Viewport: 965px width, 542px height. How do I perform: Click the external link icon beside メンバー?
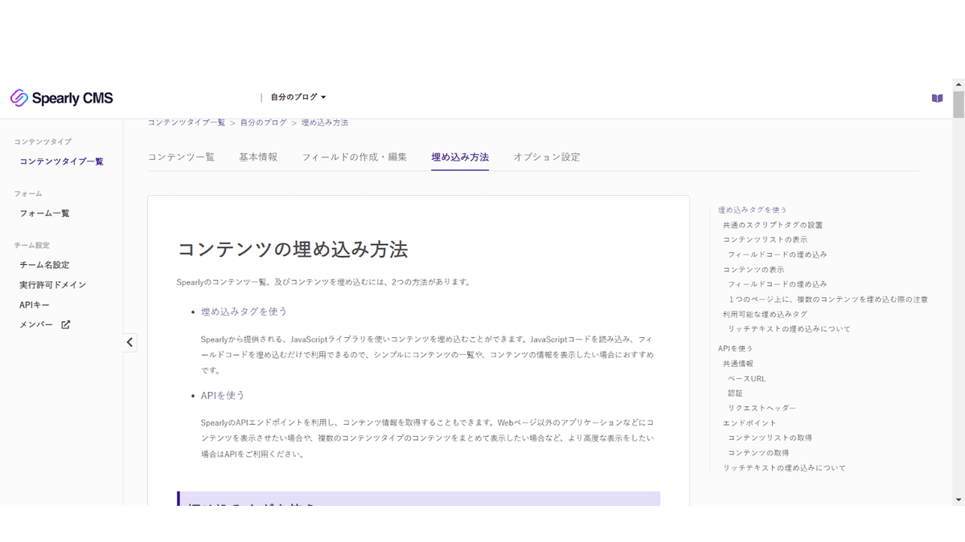pos(66,324)
